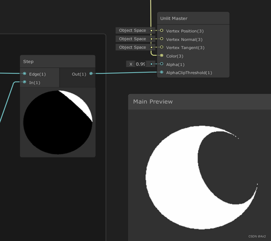Click the Color(3) input port
Viewport: 271px width, 241px height.
pyautogui.click(x=162, y=55)
